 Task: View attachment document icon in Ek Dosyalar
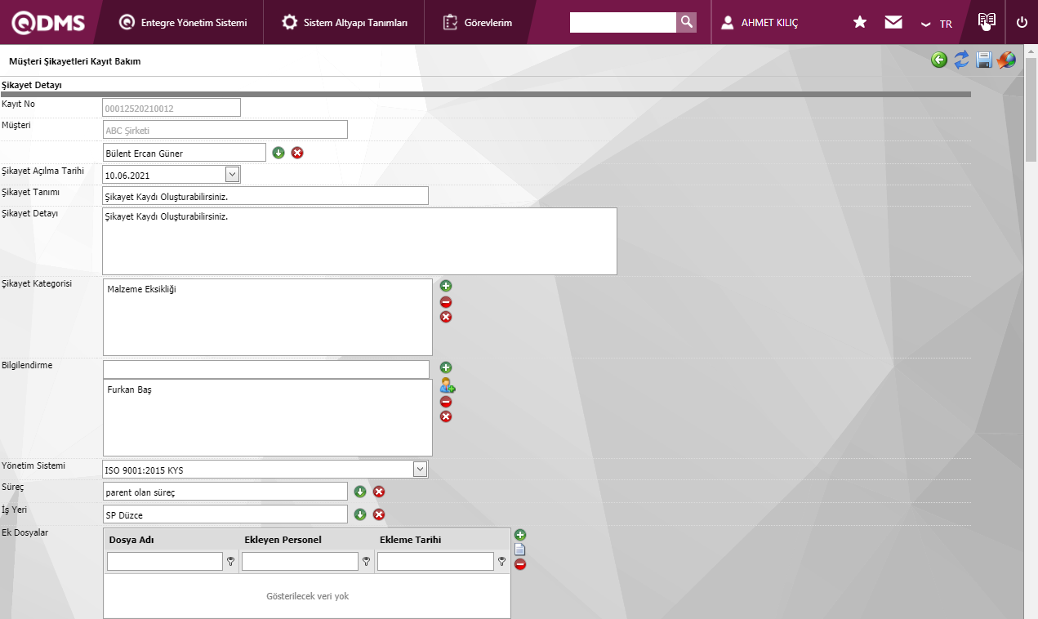[519, 550]
